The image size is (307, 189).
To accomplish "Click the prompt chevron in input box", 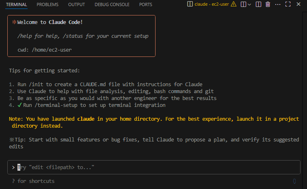I will click(13, 167).
